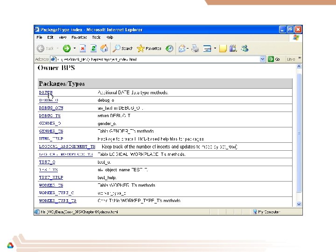Click the 'test_help.' description text
The height and width of the screenshot is (252, 336).
(107, 178)
